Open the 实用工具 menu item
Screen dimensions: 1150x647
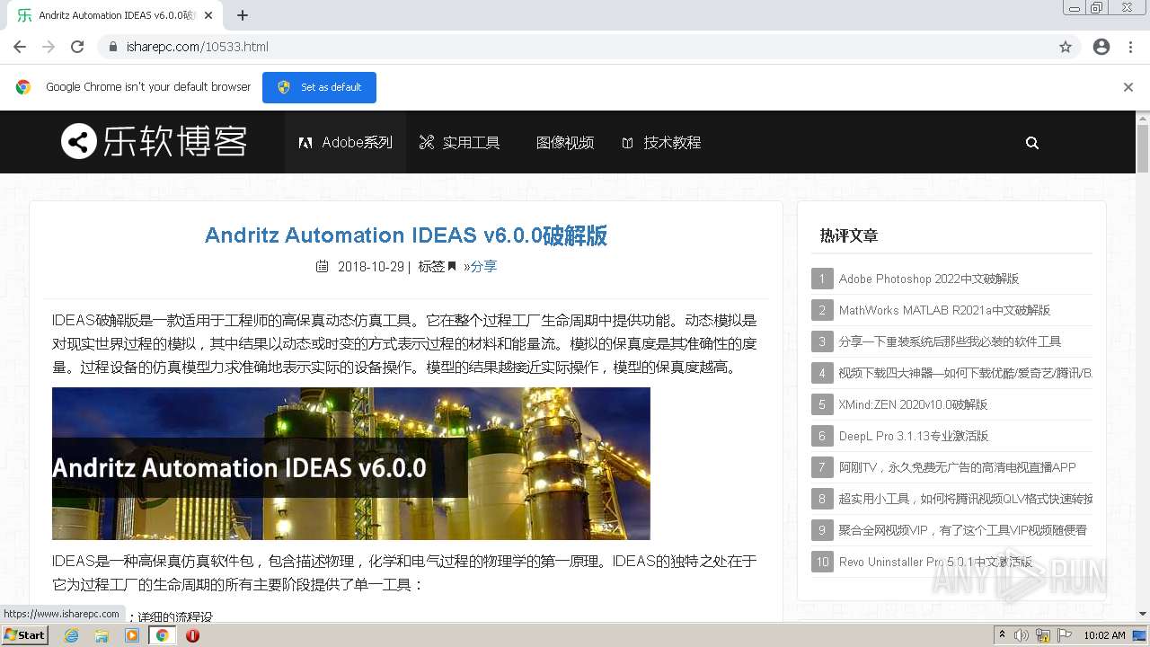460,142
